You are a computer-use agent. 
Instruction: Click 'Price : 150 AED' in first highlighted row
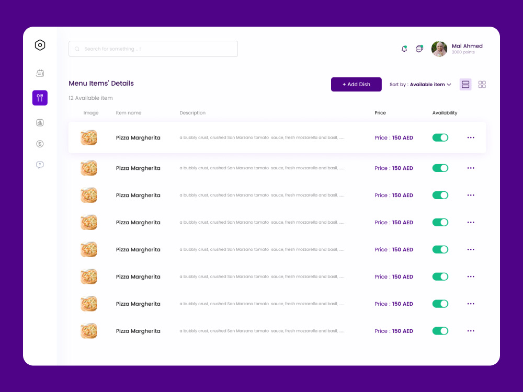[394, 137]
